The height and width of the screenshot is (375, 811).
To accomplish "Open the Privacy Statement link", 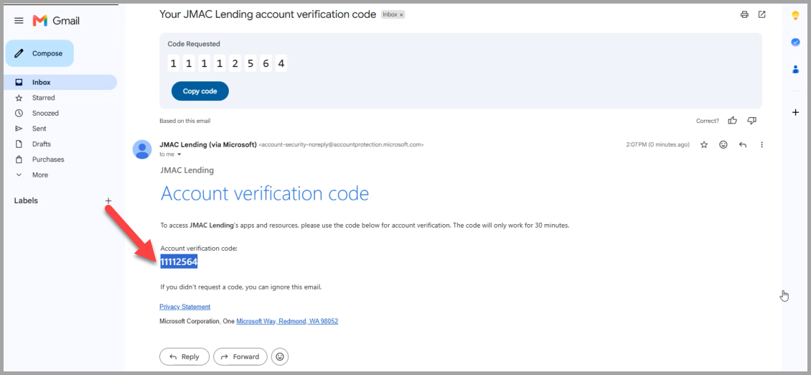I will (x=184, y=307).
